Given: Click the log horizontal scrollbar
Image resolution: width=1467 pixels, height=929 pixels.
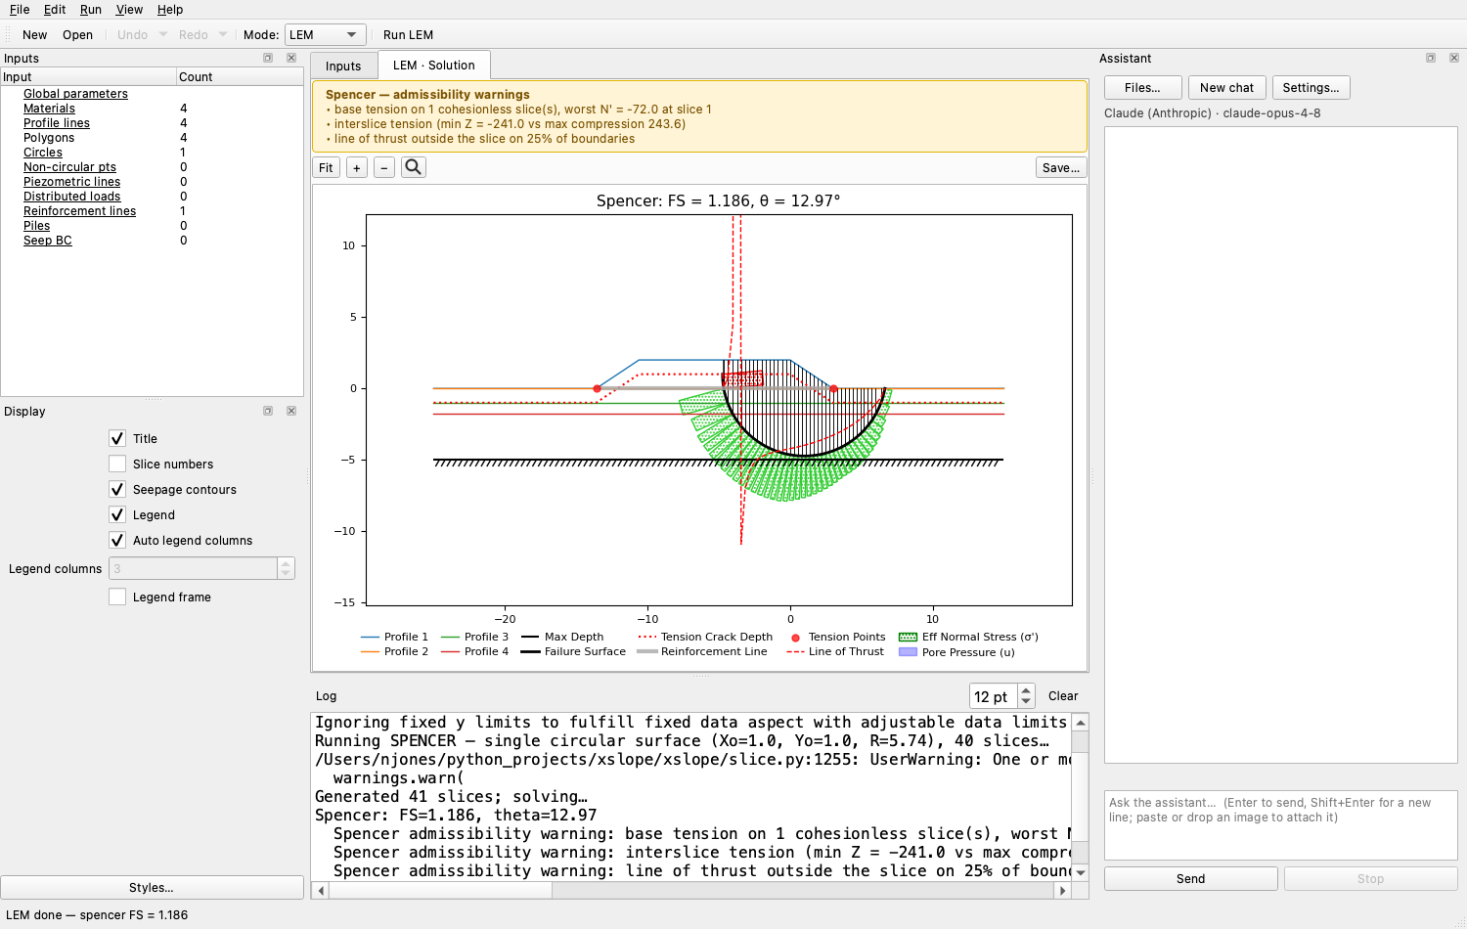Looking at the screenshot, I should click(x=690, y=890).
